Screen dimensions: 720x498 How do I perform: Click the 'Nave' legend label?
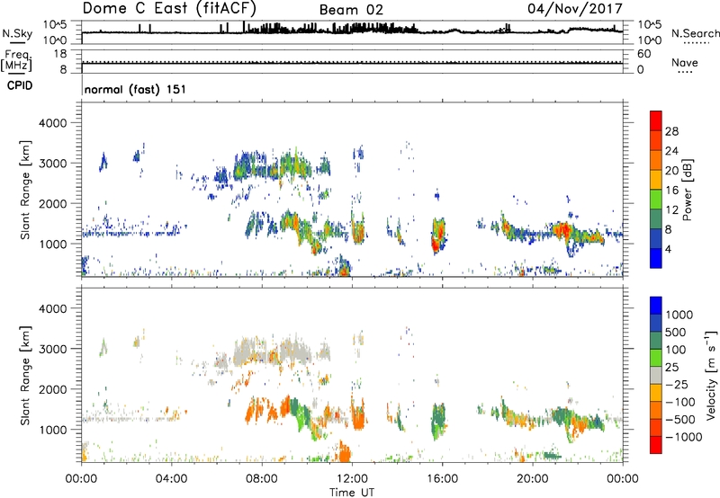[x=685, y=62]
